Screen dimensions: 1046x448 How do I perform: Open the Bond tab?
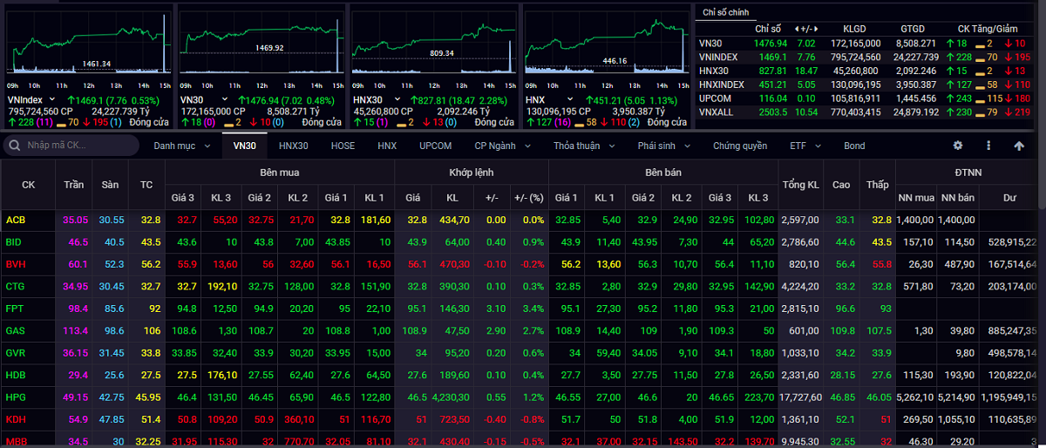854,146
